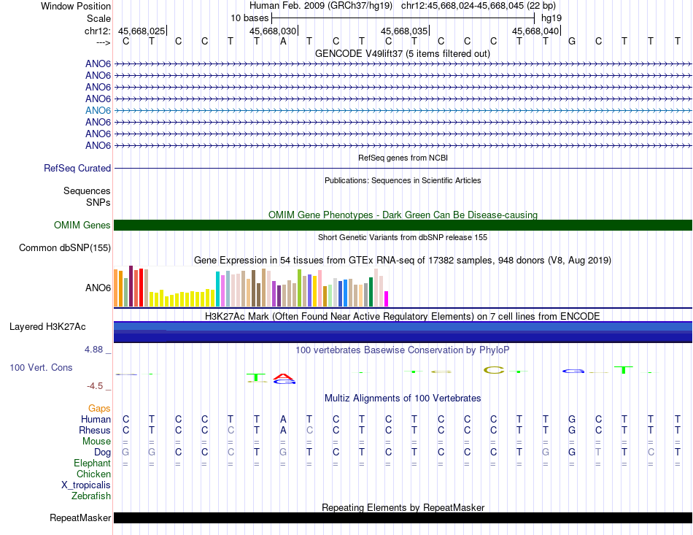Viewport: 693px width, 535px height.
Task: Click the 'Publications: Sequences in Scientific Articles' title
Action: point(403,180)
